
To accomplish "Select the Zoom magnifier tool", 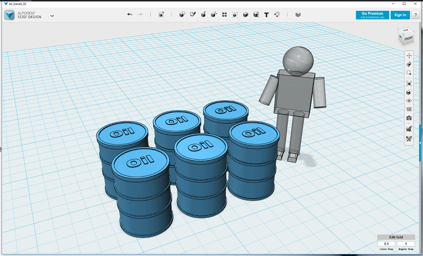I will pos(409,73).
